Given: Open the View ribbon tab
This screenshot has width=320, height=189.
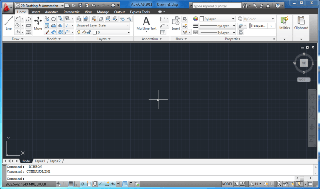Looking at the screenshot, I should [88, 12].
